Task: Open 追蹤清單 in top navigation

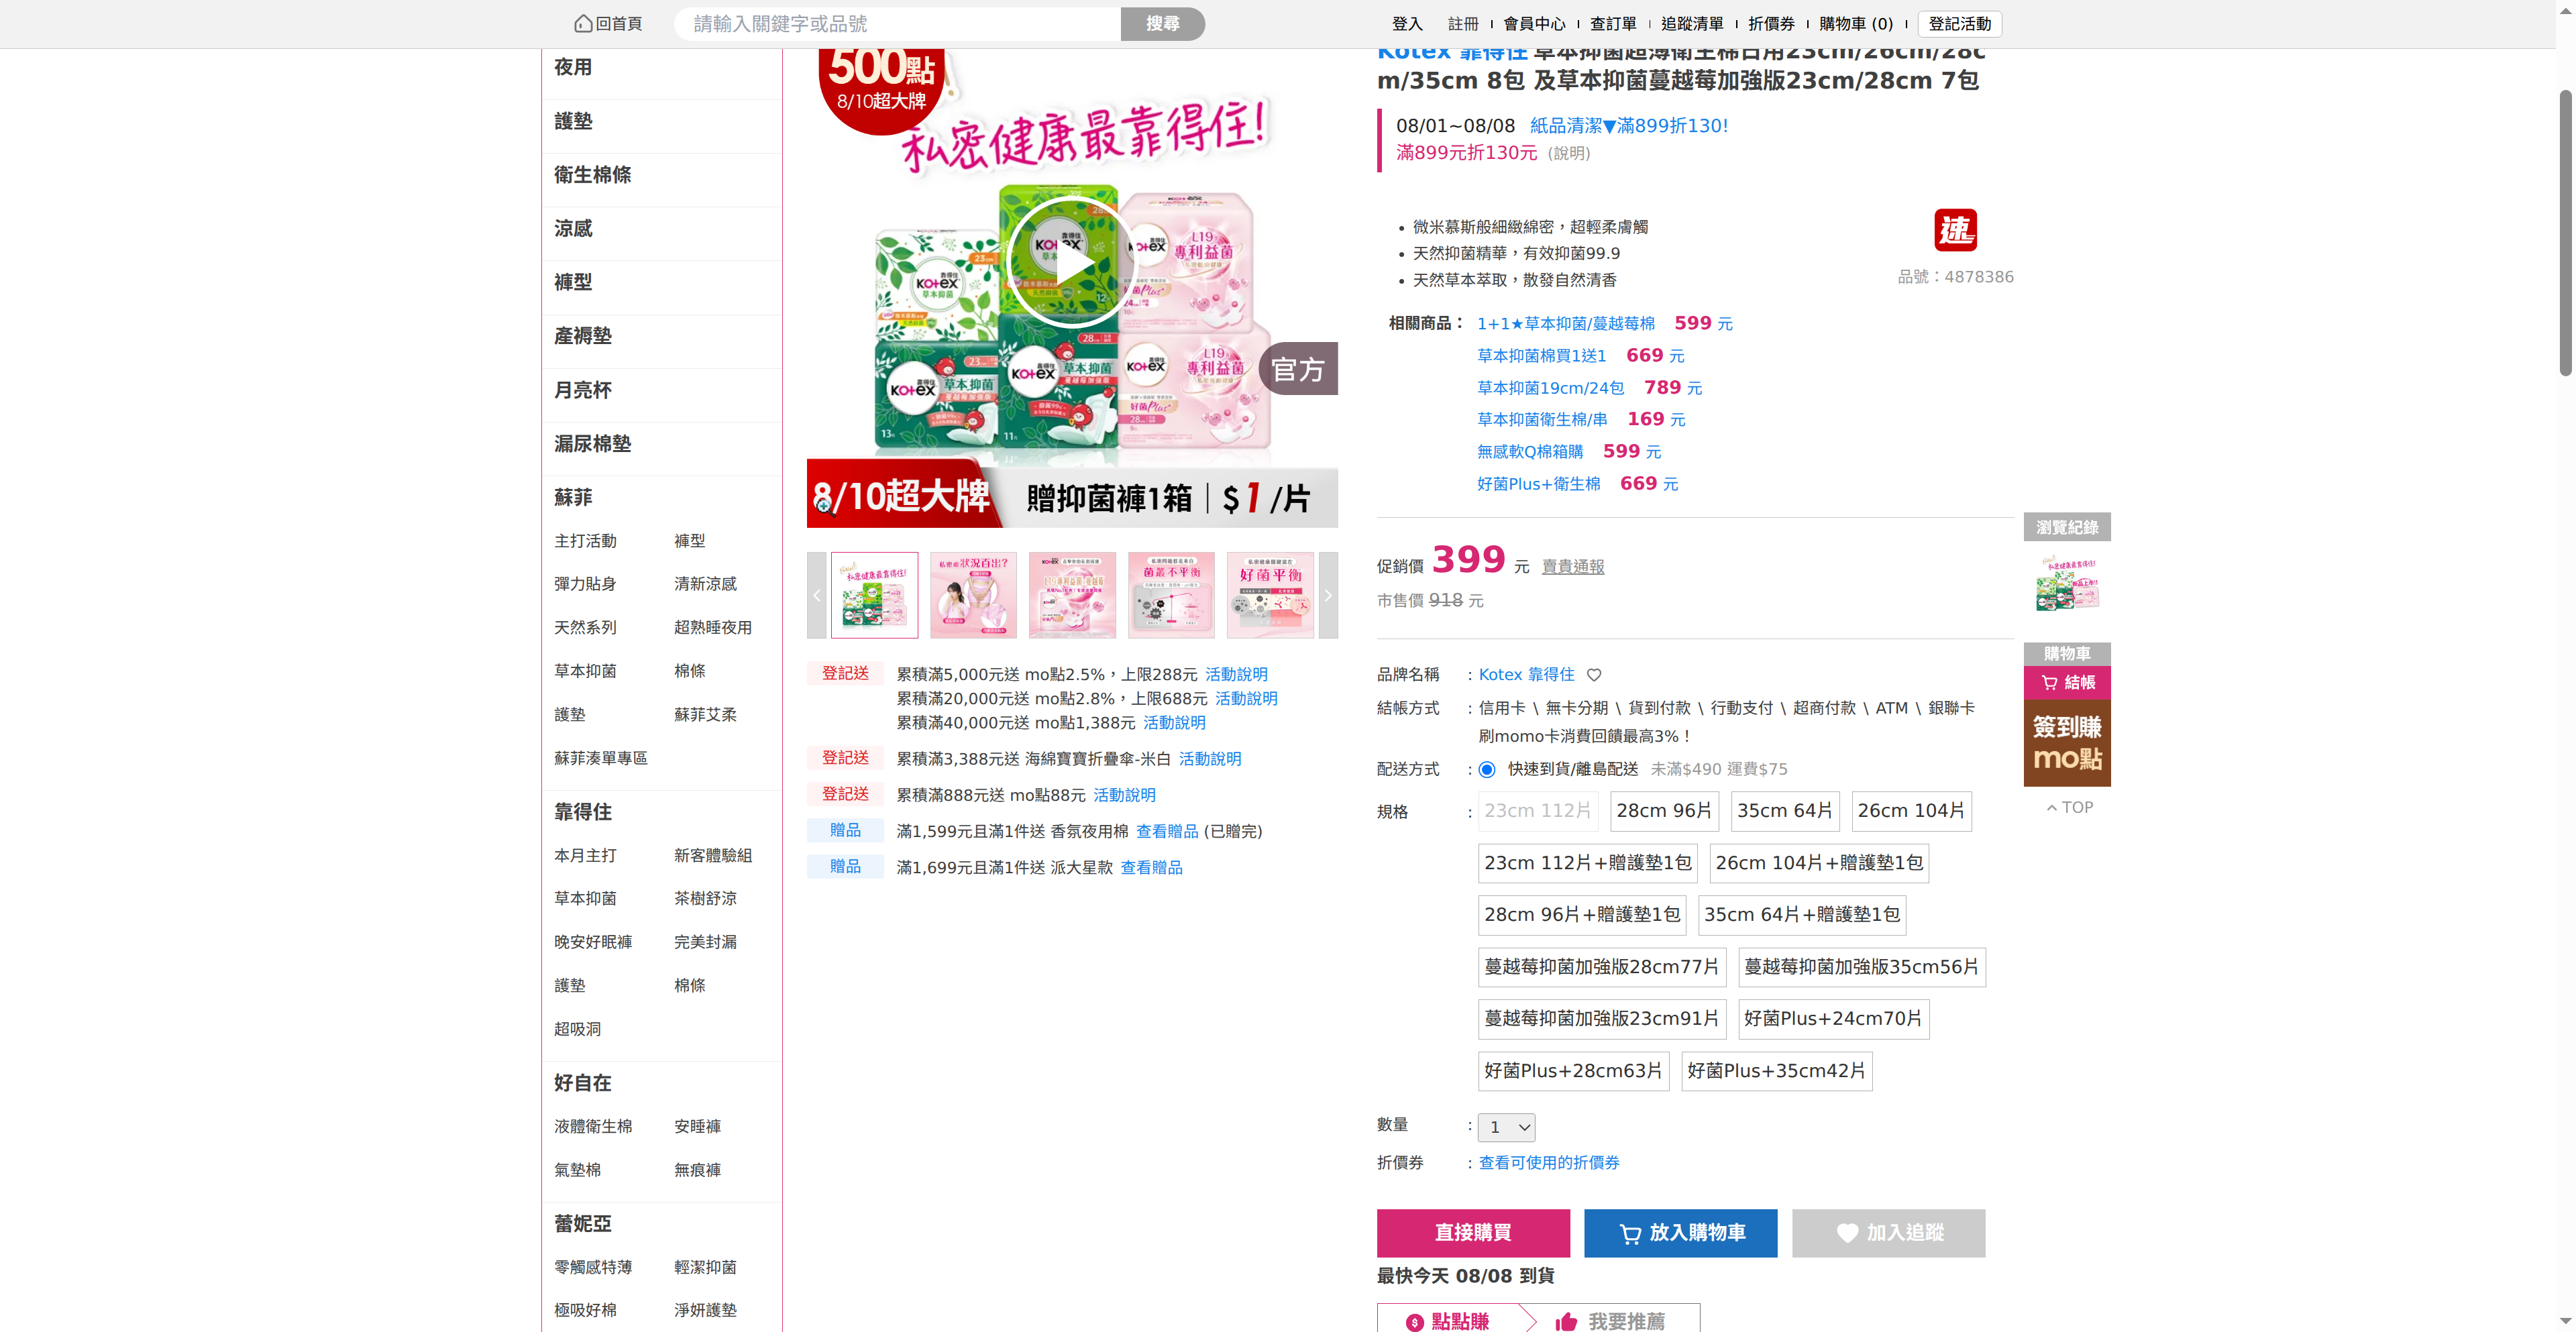Action: pyautogui.click(x=1693, y=24)
